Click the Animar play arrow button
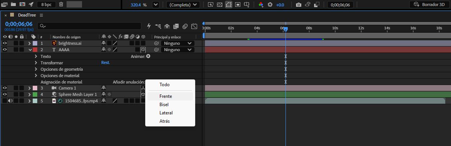451x146 pixels. tap(149, 56)
